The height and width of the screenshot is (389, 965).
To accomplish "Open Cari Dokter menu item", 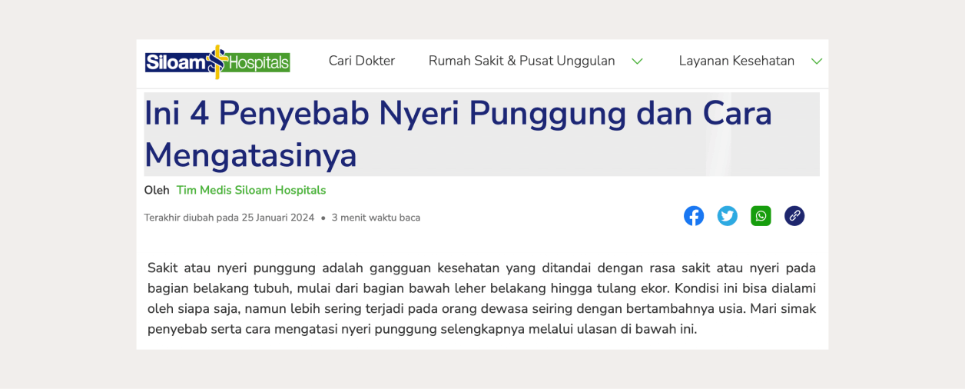I will coord(362,61).
